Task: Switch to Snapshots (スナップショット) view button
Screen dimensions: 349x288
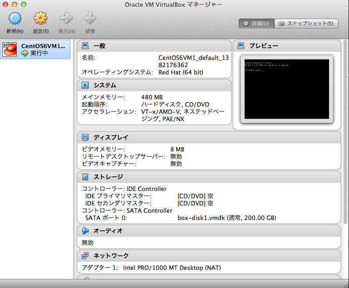Action: [x=306, y=24]
